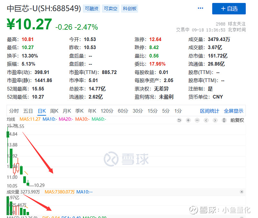Viewport: 258px width, 218px height.
Task: Click the tallest green candlestick near 13.88
Action: click(11, 158)
